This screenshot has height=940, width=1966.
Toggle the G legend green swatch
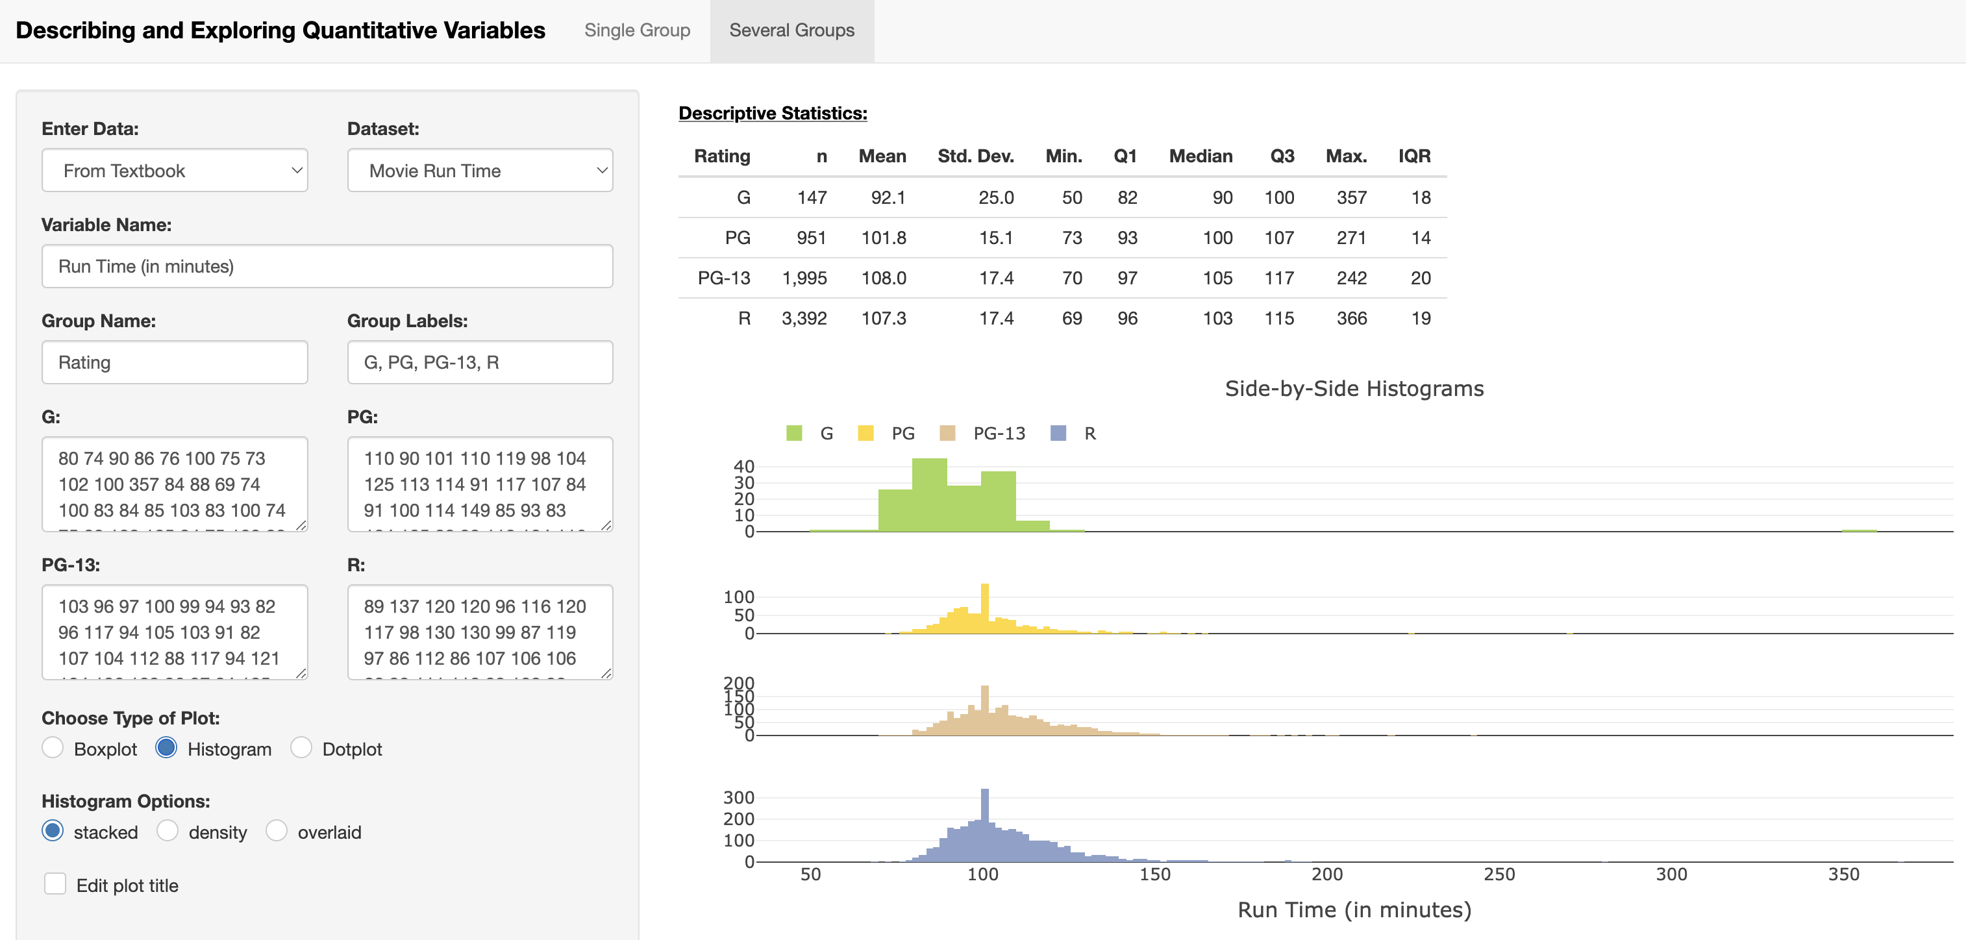[x=793, y=434]
